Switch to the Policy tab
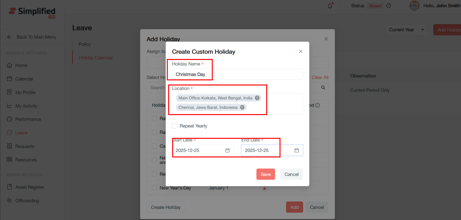Image resolution: width=461 pixels, height=220 pixels. (x=85, y=44)
